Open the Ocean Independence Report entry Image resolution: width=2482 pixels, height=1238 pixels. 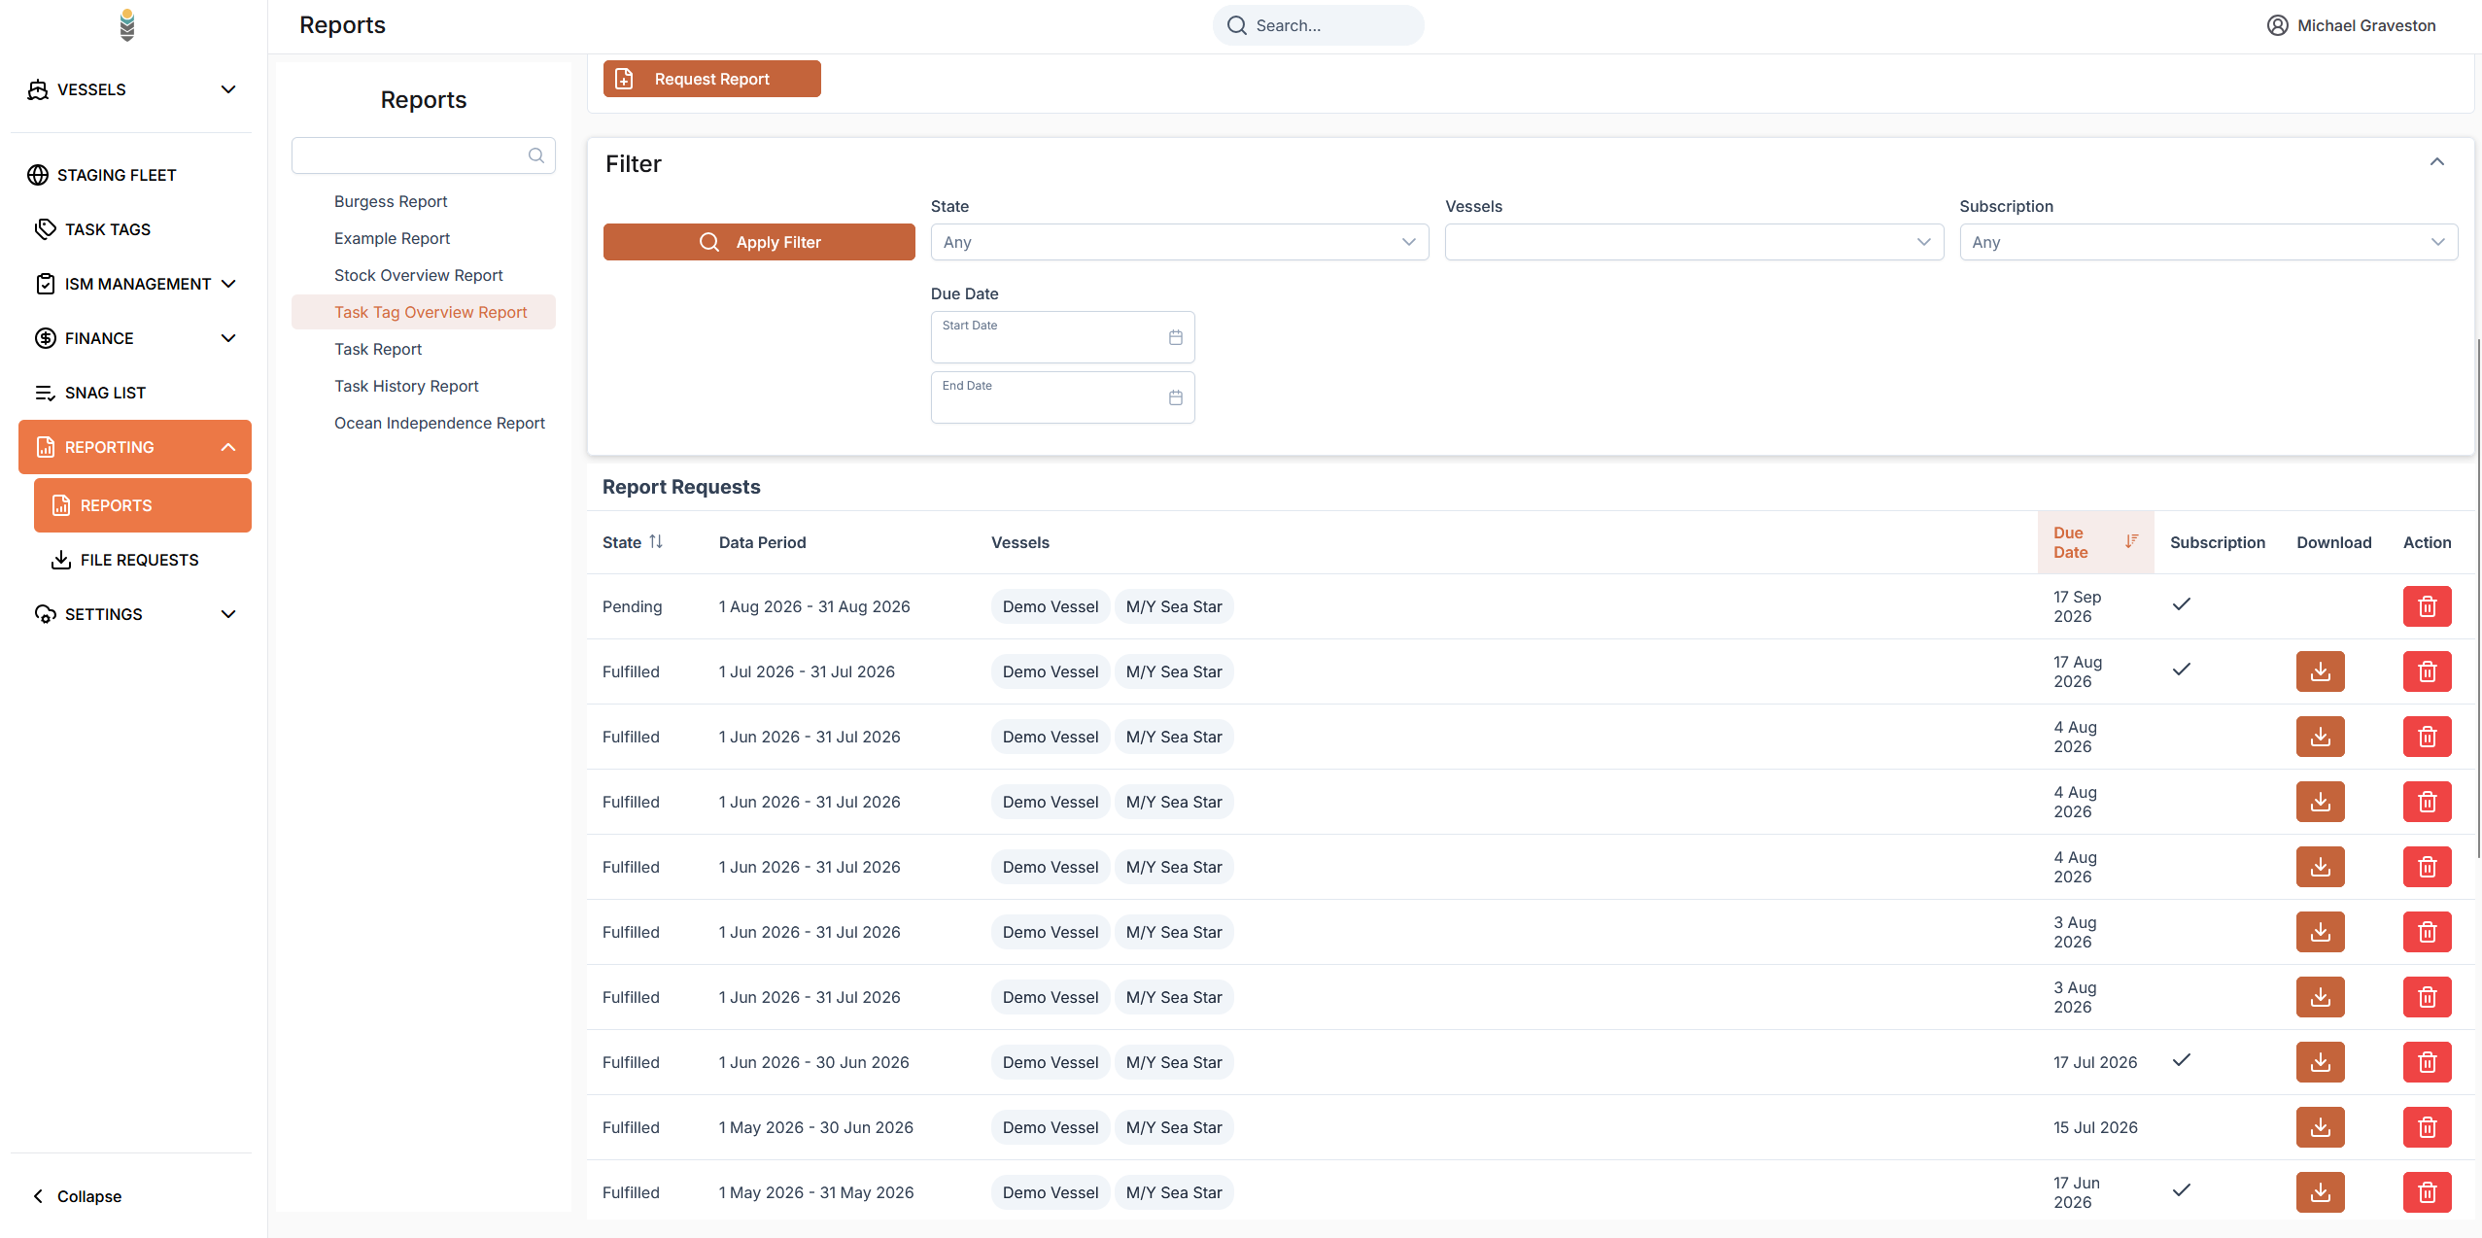(x=439, y=423)
